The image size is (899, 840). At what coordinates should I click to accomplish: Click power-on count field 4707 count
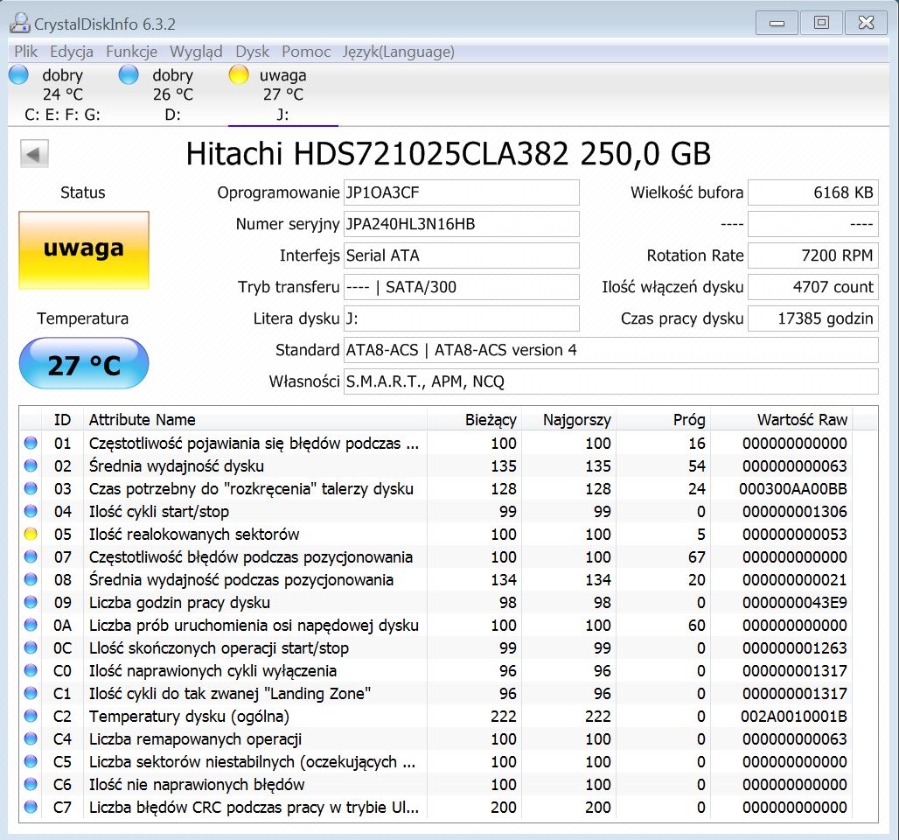coord(813,287)
